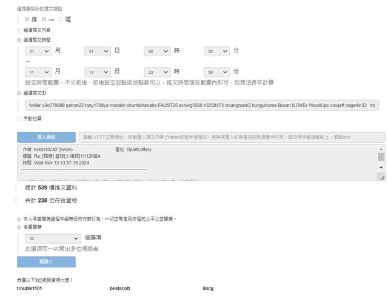Toggle the 過濾推文ID filter checkbox
Viewport: 388px width, 297px height.
pyautogui.click(x=19, y=93)
